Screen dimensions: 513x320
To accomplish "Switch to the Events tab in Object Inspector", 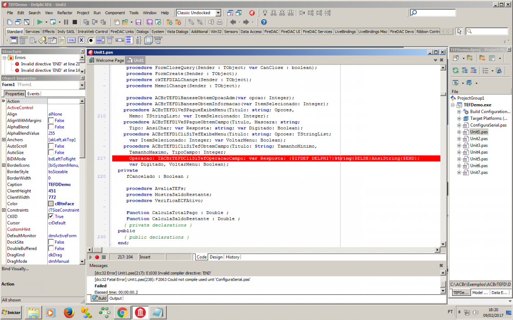I will point(33,94).
